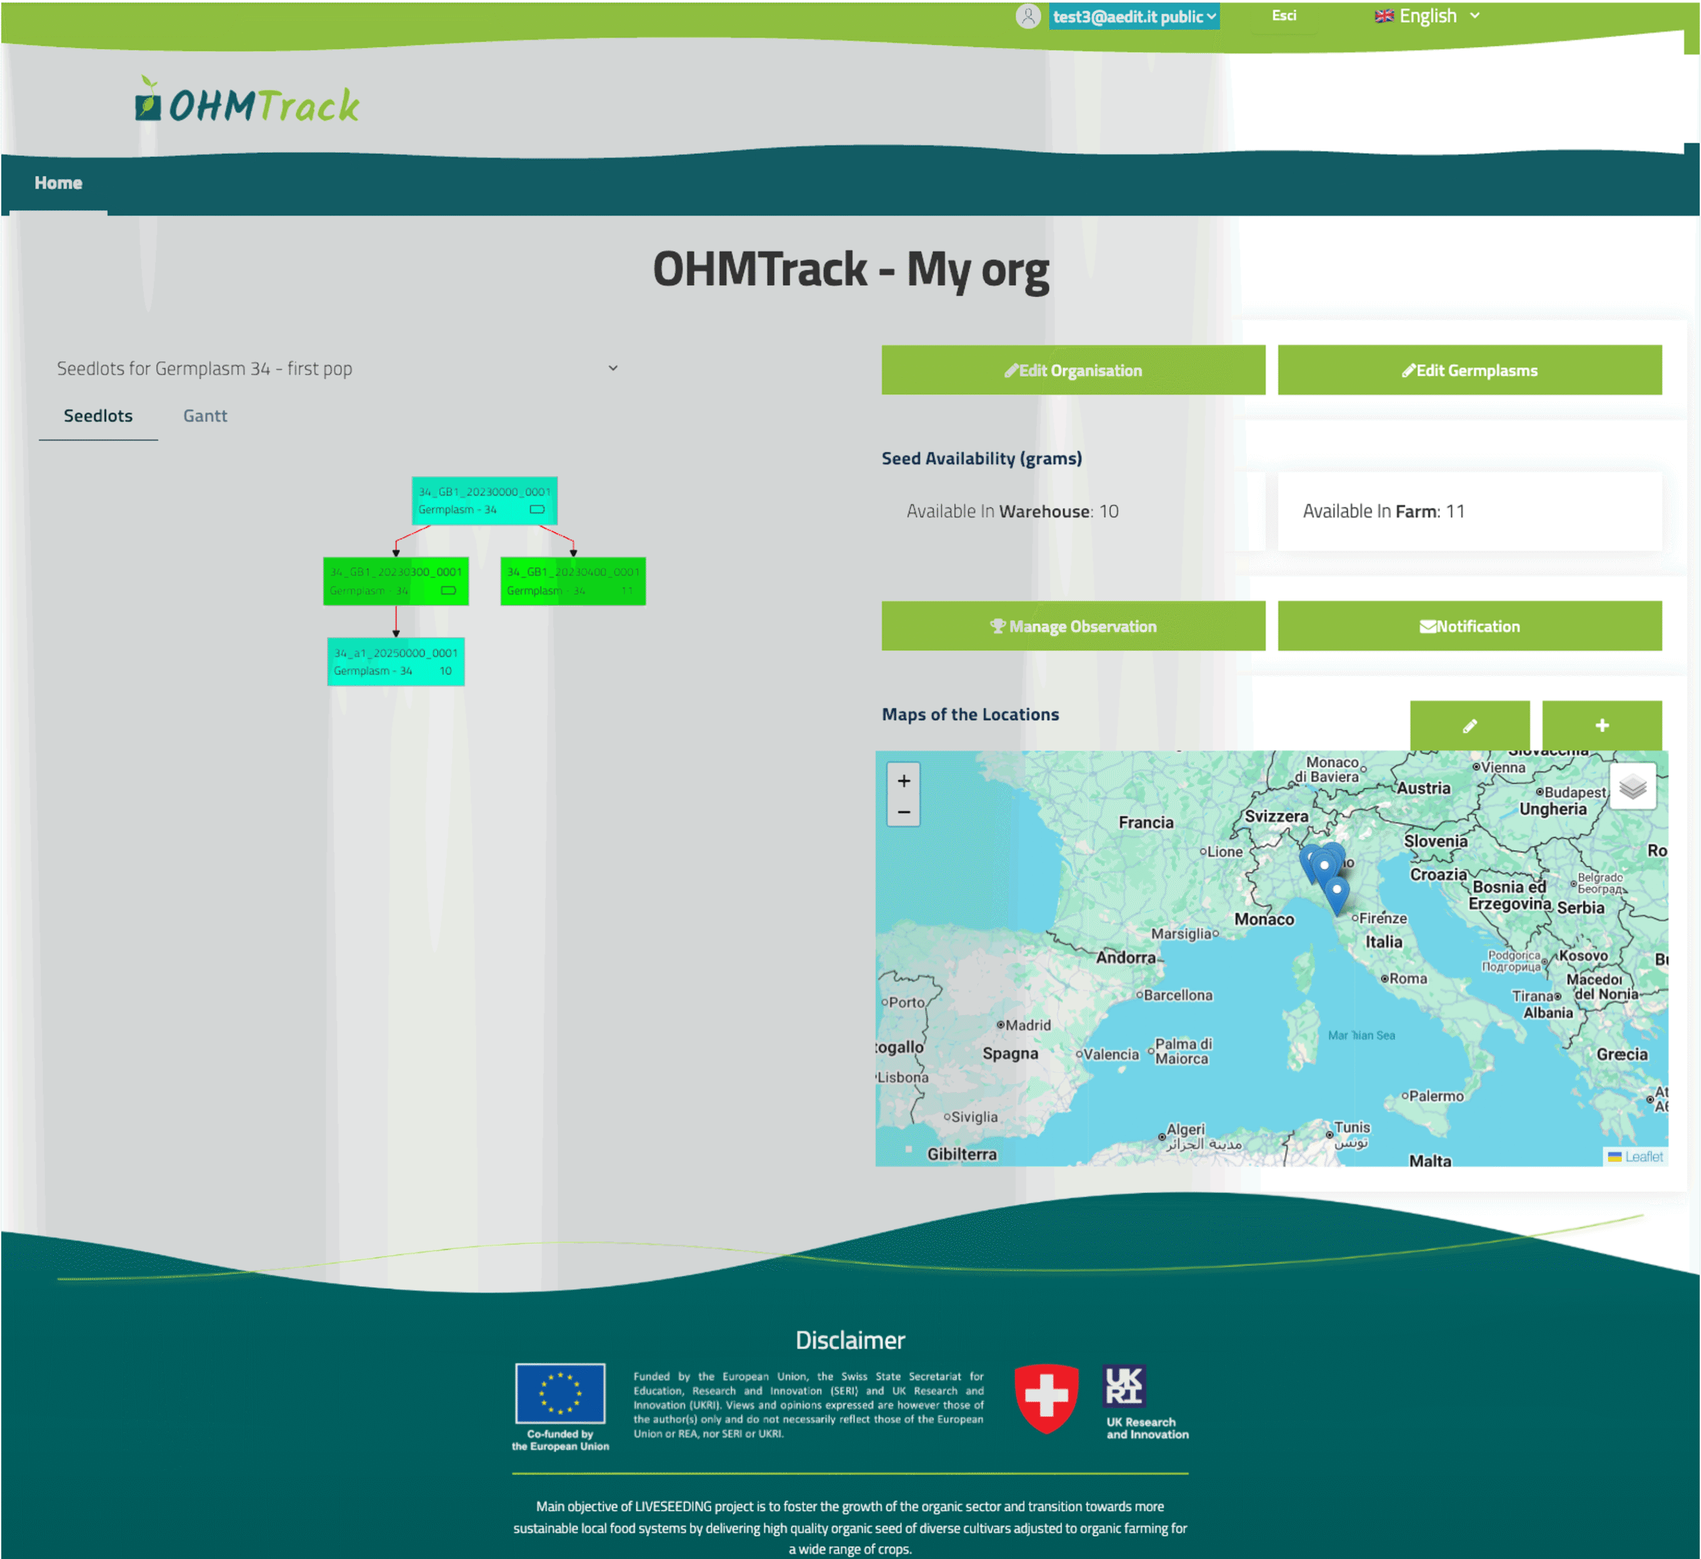Screen dimensions: 1701x1559
Task: Zoom out on the map
Action: (904, 812)
